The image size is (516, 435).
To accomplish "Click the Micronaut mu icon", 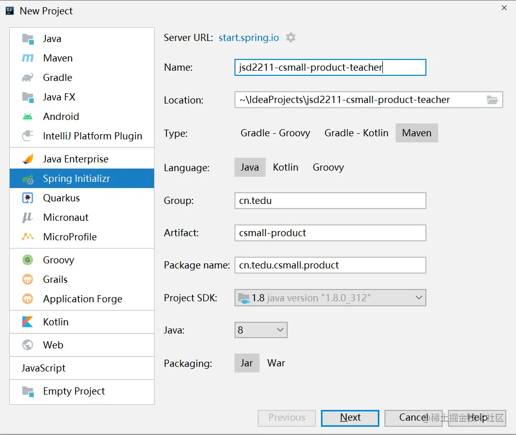I will pos(28,218).
